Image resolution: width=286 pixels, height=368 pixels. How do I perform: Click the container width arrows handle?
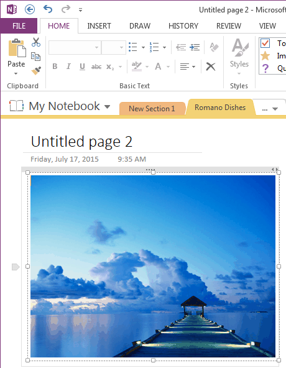tap(275, 169)
